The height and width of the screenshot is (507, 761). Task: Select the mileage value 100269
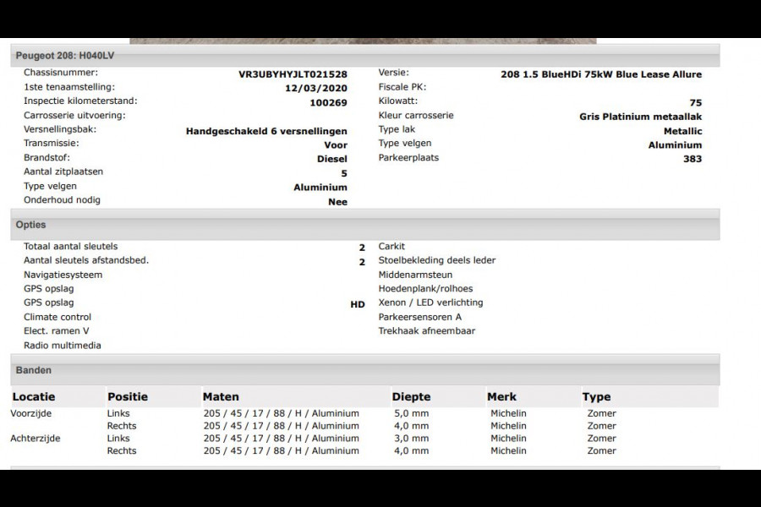coord(328,102)
